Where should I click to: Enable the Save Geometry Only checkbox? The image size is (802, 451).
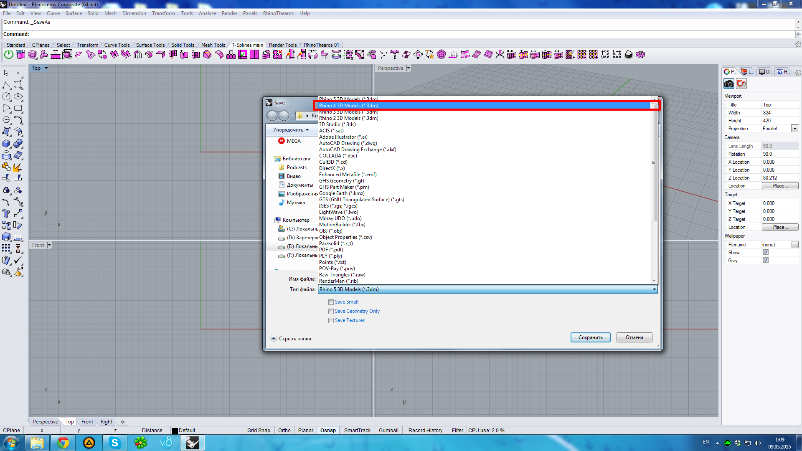[x=331, y=311]
